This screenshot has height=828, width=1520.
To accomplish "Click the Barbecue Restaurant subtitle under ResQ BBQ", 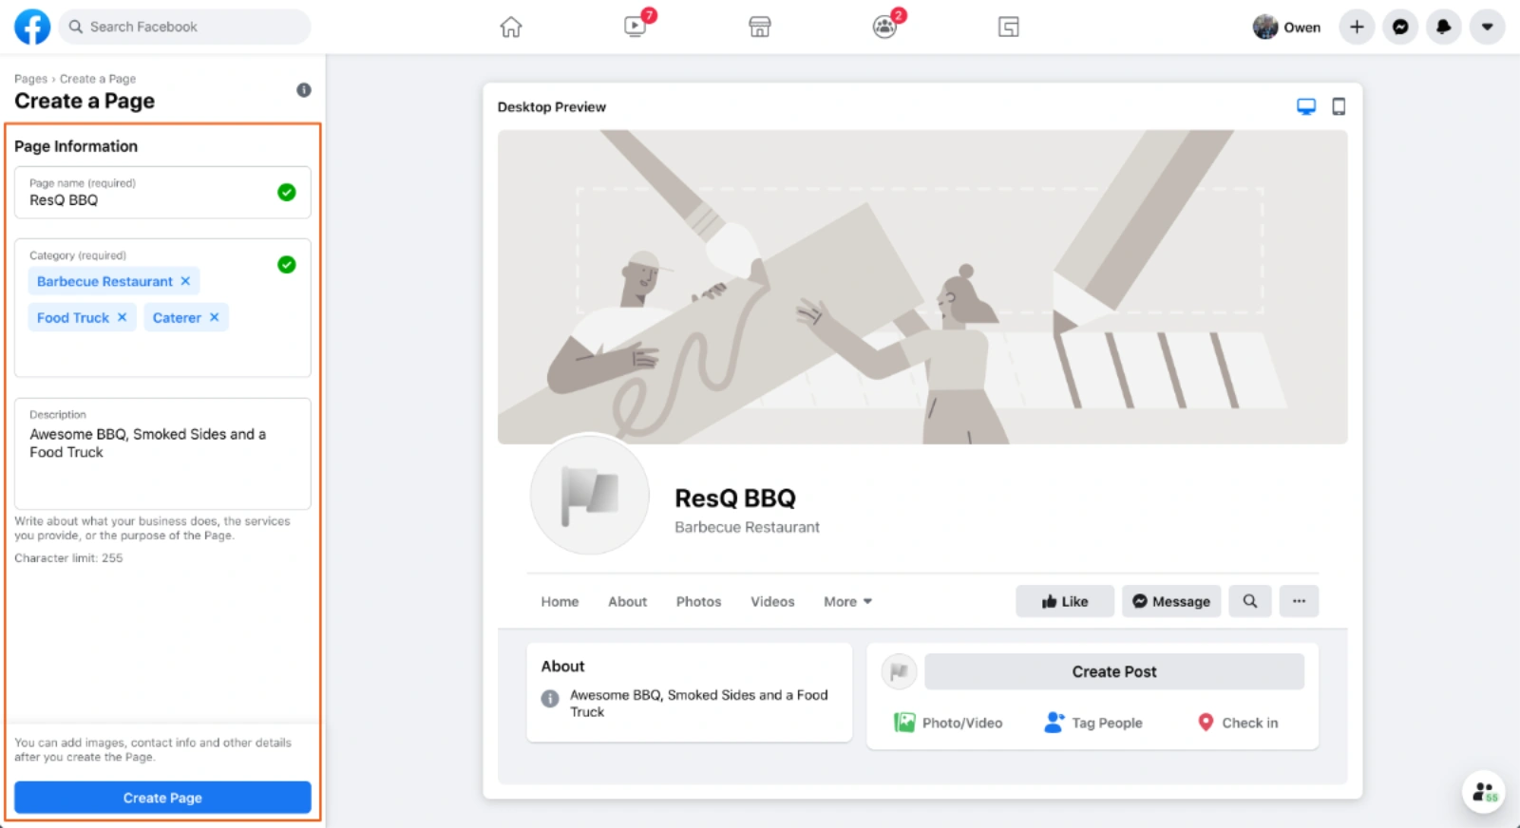I will [x=747, y=527].
